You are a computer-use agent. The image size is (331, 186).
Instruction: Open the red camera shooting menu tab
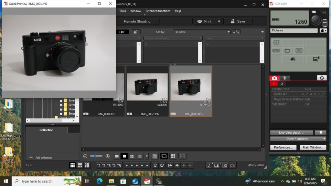274,78
